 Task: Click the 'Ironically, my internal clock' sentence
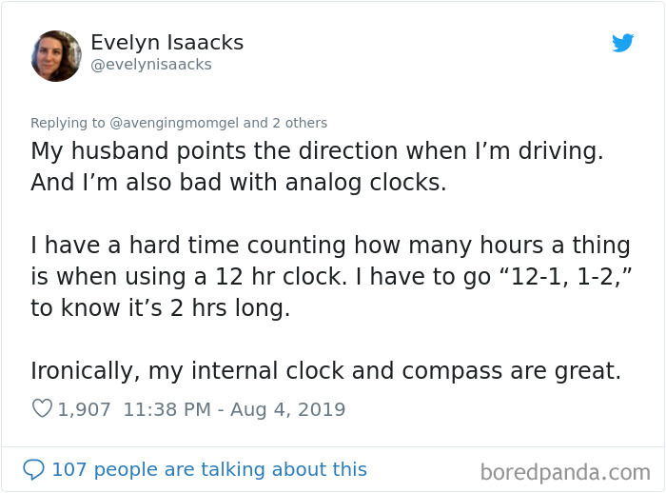pyautogui.click(x=325, y=371)
